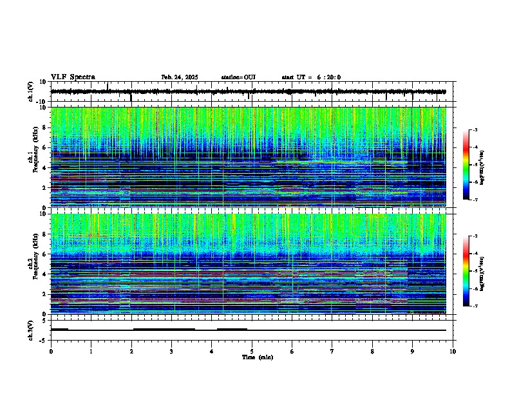Viewport: 510px width, 394px height.
Task: Click the "VLF Spectra" plot title
Action: 73,77
